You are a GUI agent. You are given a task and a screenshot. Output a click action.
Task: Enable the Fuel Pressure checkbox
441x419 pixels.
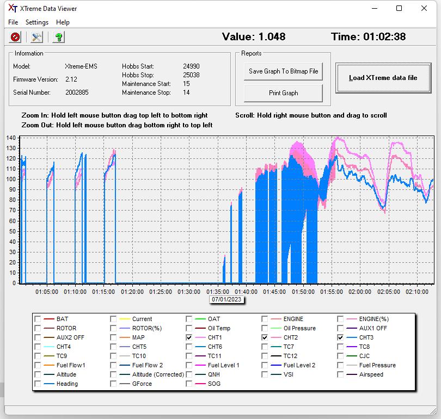coord(340,365)
